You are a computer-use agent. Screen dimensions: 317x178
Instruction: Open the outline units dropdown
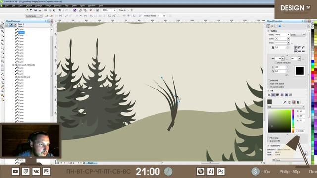pos(298,35)
